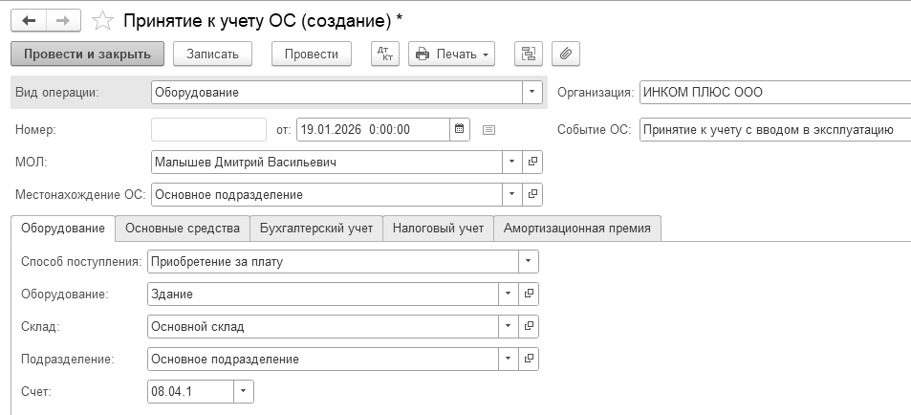Click the back navigation arrow
911x415 pixels.
(x=28, y=19)
